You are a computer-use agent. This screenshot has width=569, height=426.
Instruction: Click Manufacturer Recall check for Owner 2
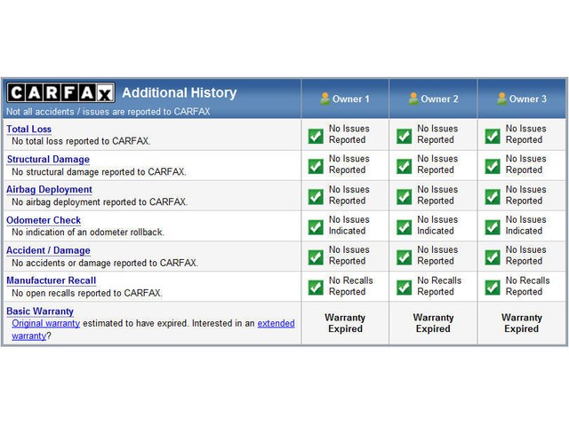click(404, 288)
